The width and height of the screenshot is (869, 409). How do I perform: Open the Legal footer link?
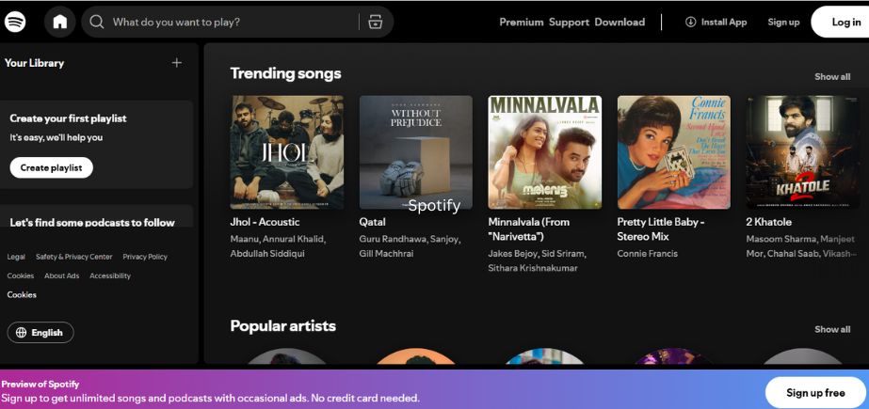[x=16, y=257]
